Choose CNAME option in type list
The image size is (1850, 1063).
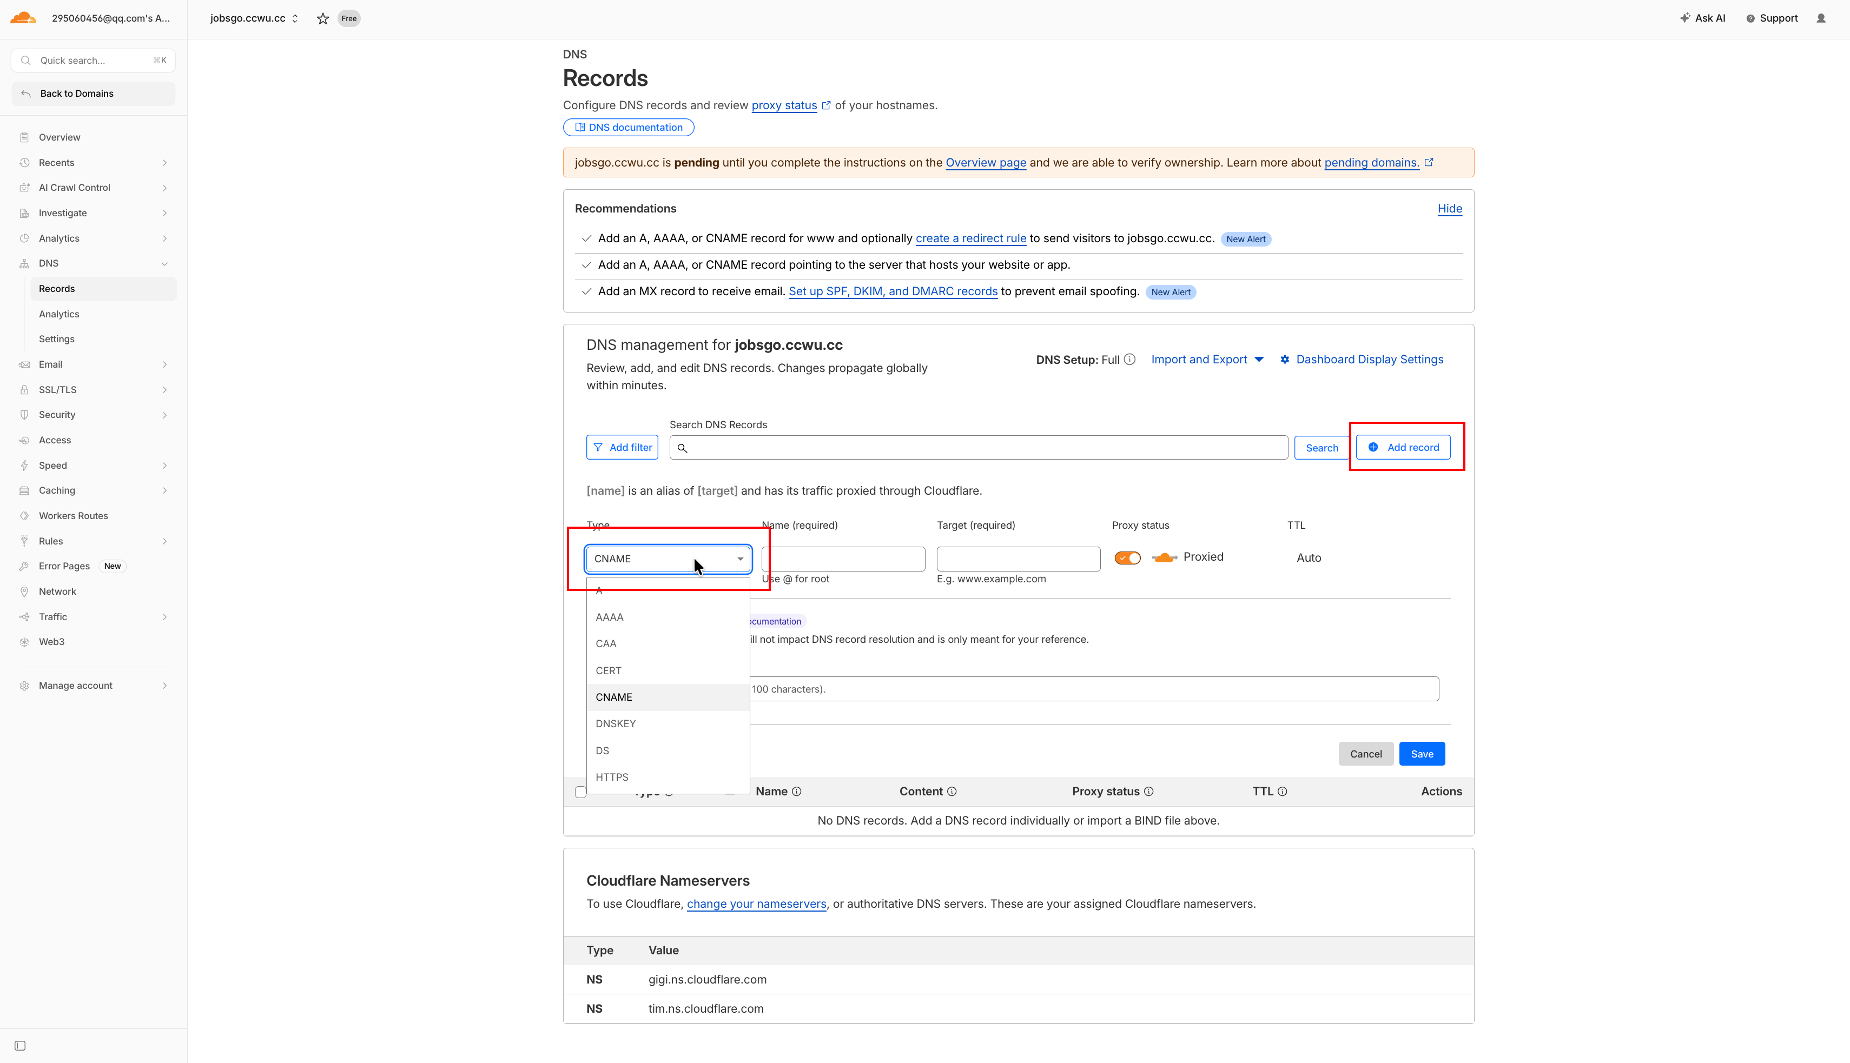[668, 697]
